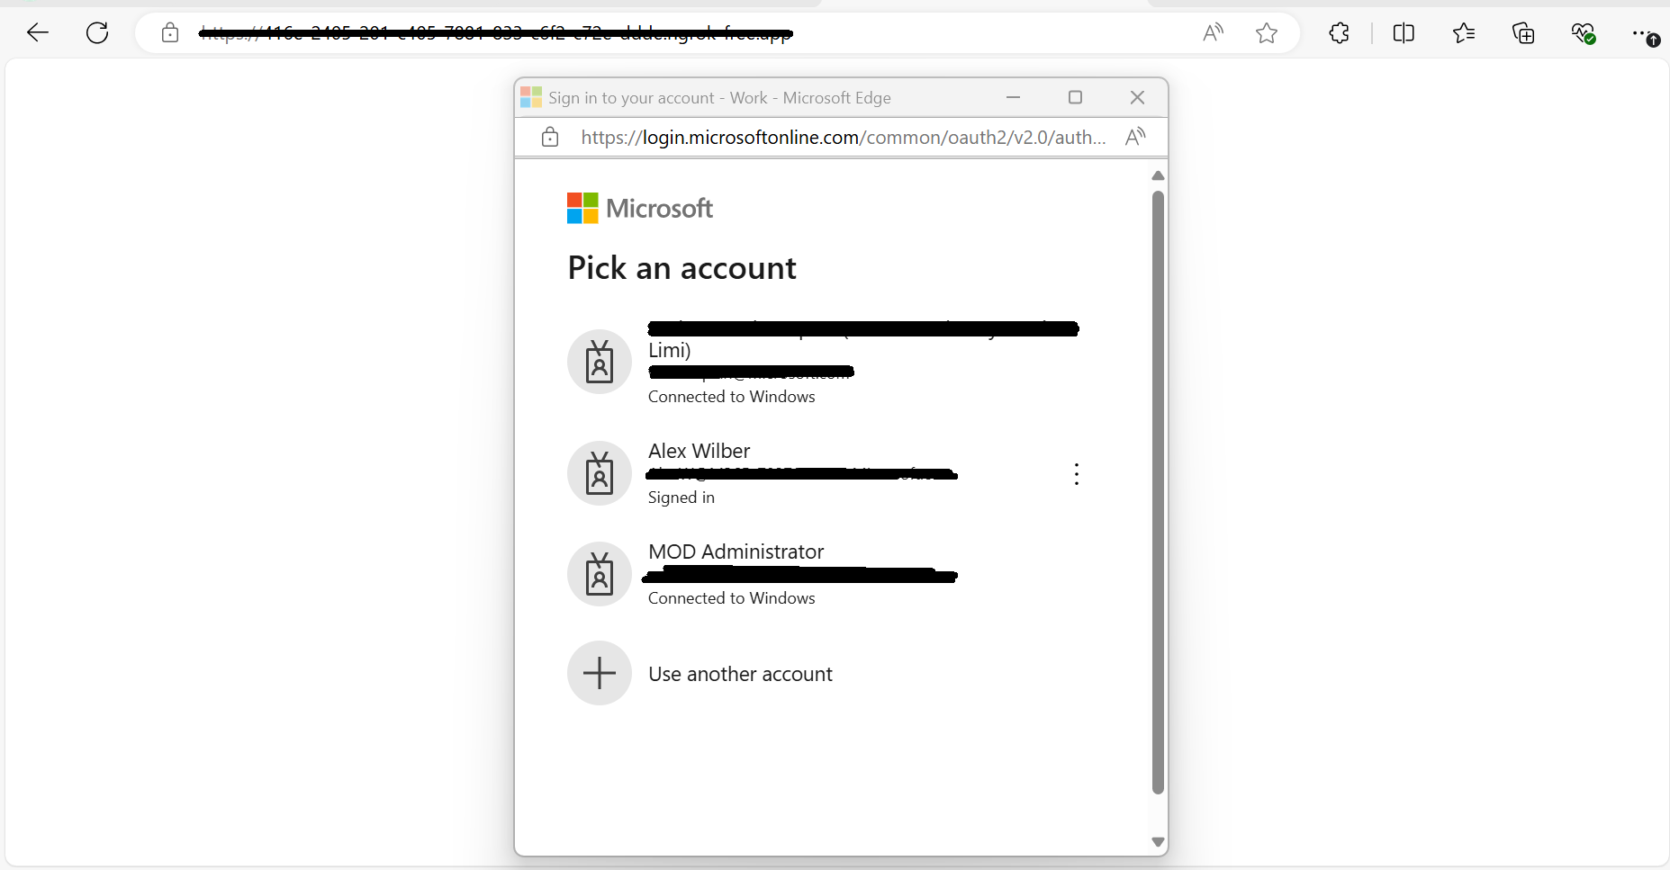Toggle split screen view icon

point(1404,33)
